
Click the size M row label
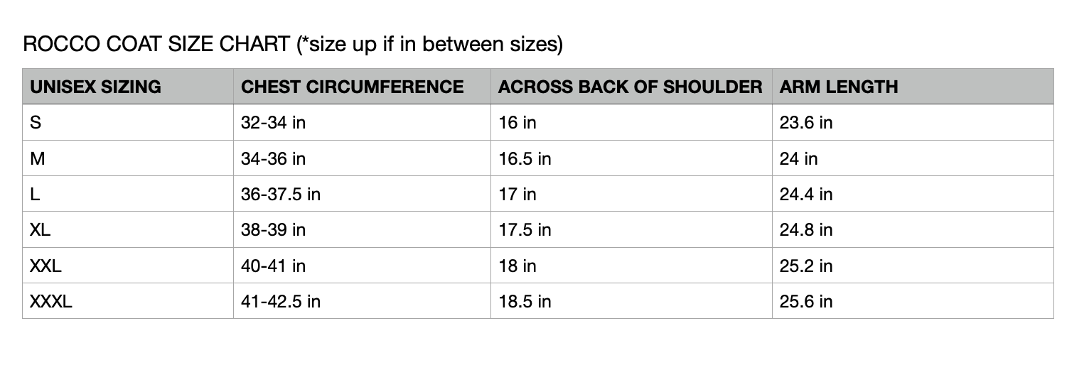[x=38, y=158]
